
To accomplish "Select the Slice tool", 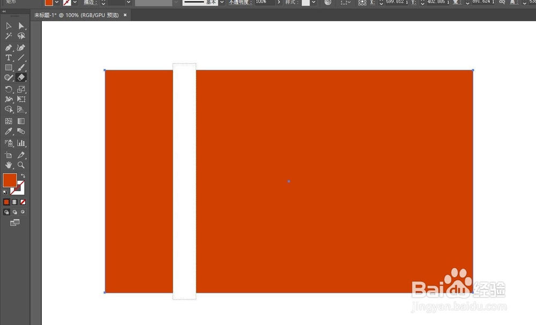I will pyautogui.click(x=21, y=155).
